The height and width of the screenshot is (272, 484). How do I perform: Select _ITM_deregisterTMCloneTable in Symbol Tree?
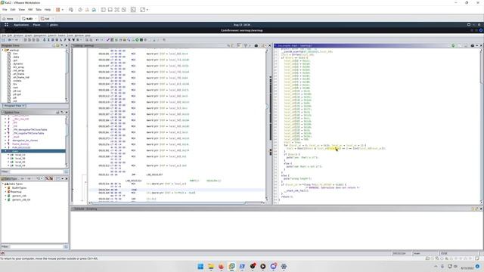[30, 130]
